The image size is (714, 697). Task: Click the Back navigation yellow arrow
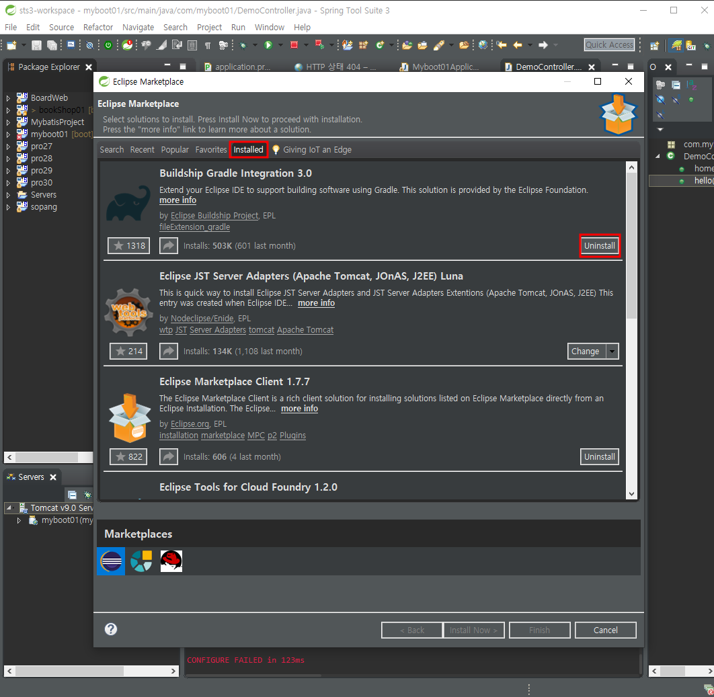(518, 44)
